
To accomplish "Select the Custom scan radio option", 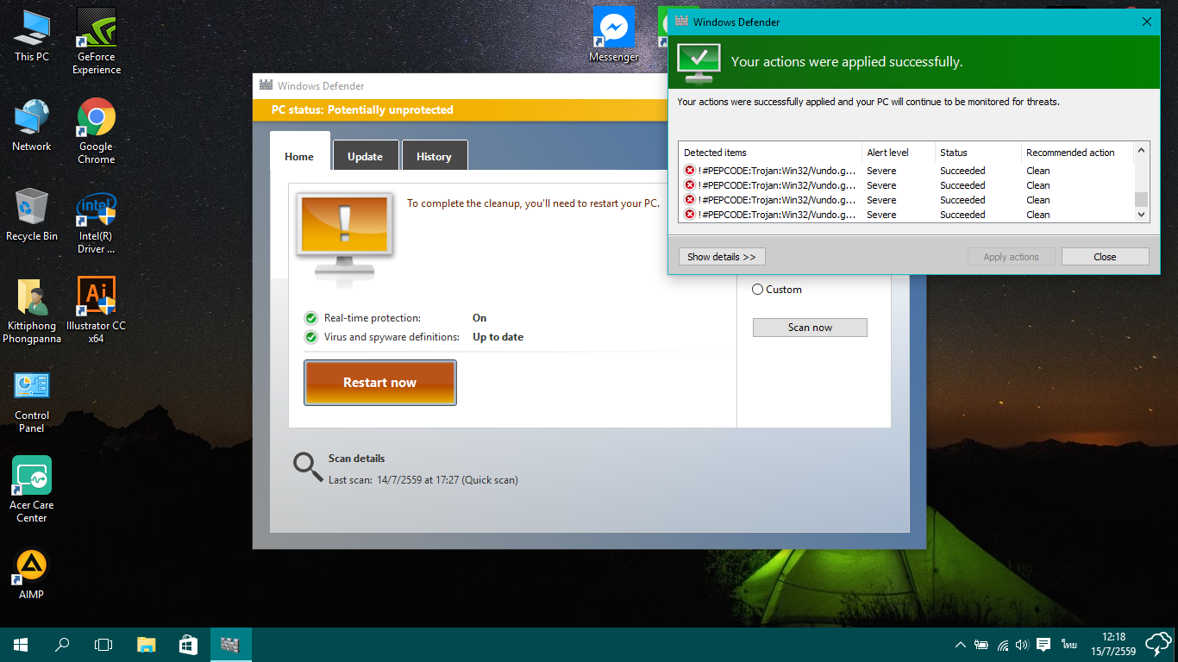I will tap(758, 290).
